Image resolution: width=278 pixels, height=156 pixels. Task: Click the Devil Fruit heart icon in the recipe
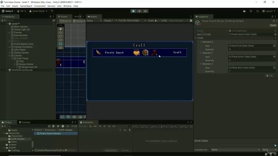coord(136,53)
